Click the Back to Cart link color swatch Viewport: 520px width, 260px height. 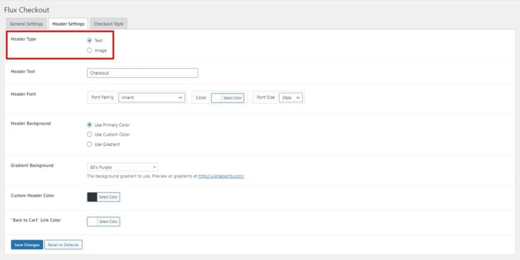pyautogui.click(x=92, y=221)
